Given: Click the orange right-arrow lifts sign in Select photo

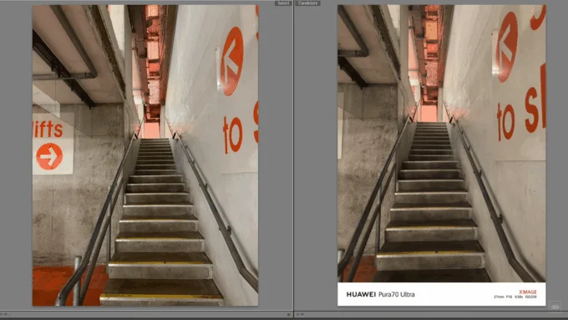Looking at the screenshot, I should (x=49, y=156).
